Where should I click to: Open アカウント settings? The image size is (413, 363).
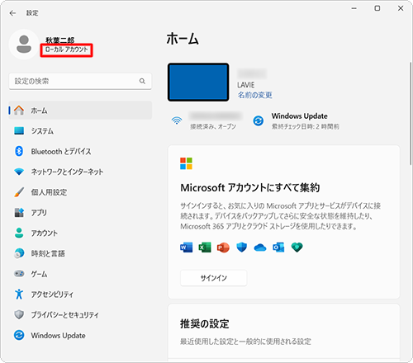point(80,233)
